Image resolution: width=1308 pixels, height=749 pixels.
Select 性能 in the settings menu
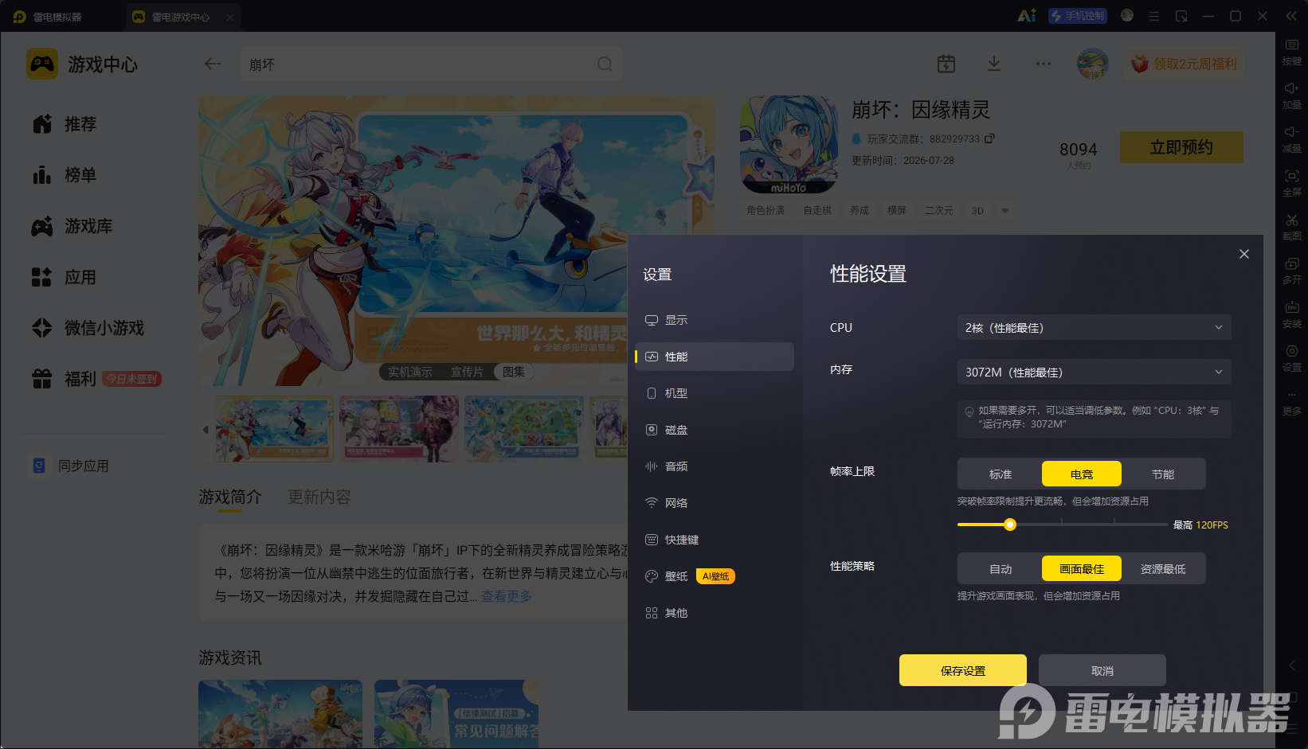click(715, 357)
